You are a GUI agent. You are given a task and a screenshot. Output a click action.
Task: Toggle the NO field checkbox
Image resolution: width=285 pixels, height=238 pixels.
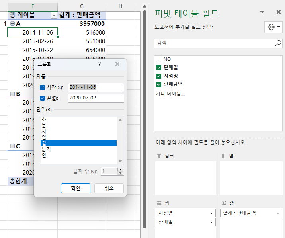[x=158, y=59]
